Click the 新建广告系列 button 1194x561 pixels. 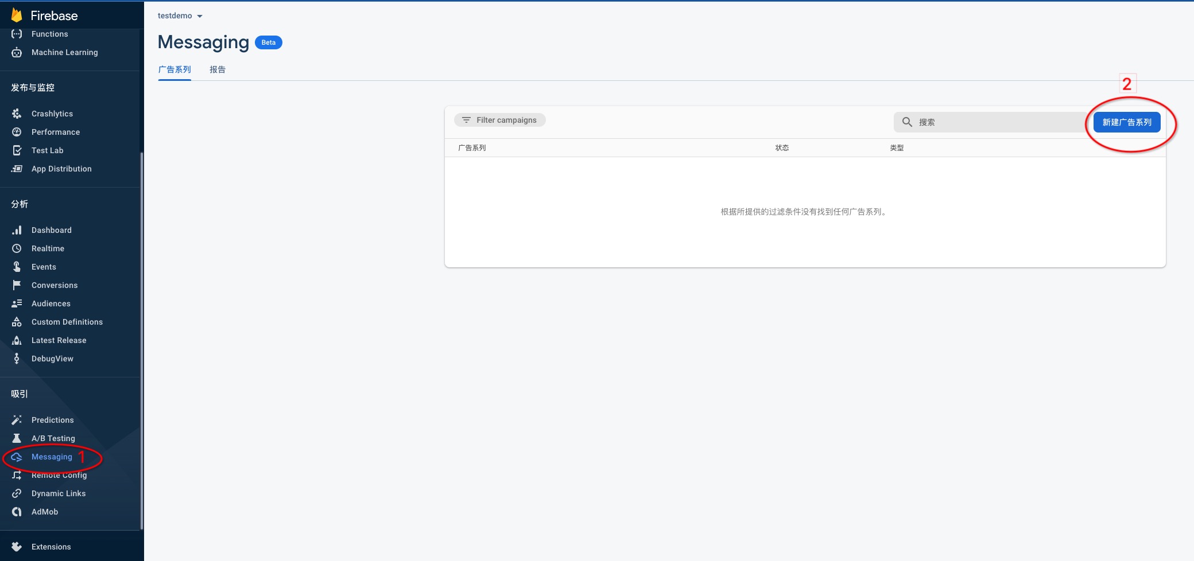point(1127,122)
